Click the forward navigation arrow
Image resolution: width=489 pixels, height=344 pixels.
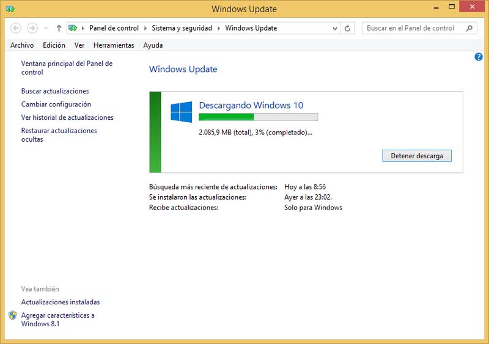click(32, 28)
